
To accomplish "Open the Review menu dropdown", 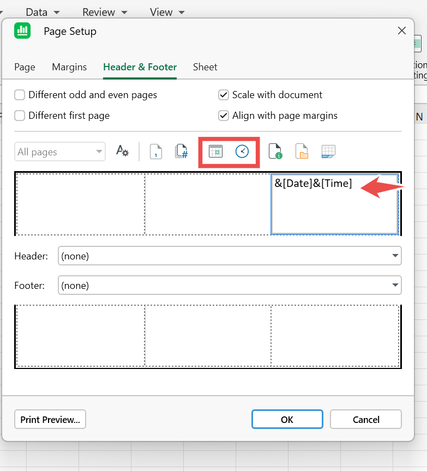I will 105,12.
